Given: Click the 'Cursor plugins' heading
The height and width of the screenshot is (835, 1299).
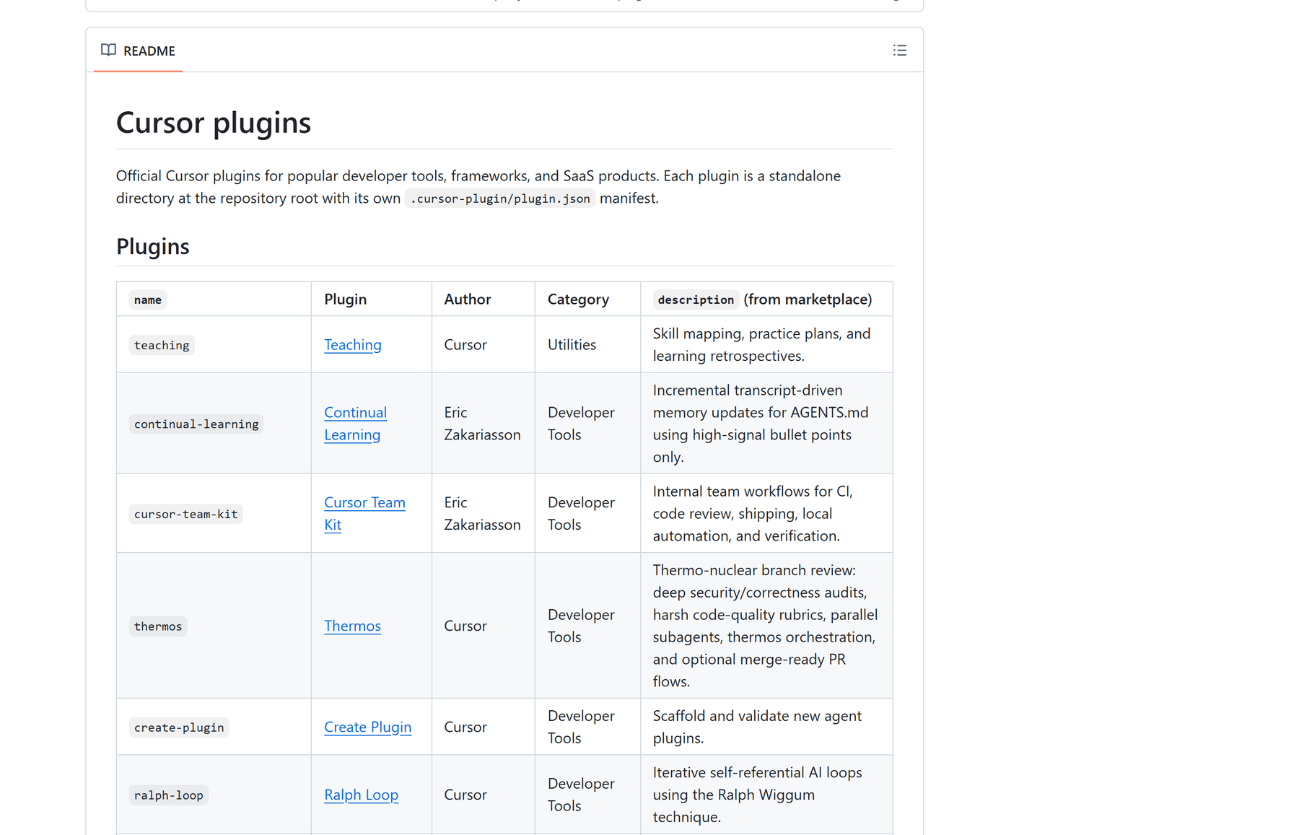Looking at the screenshot, I should tap(214, 123).
